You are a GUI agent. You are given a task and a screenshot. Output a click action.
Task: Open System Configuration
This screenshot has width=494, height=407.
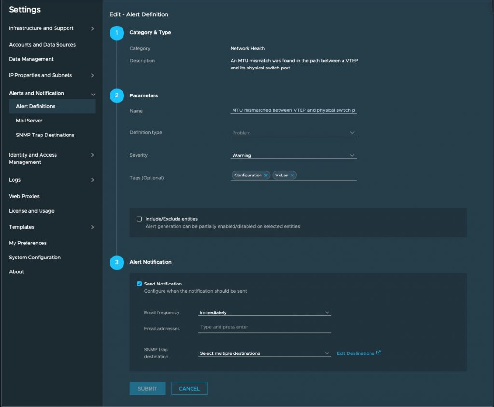pos(35,258)
